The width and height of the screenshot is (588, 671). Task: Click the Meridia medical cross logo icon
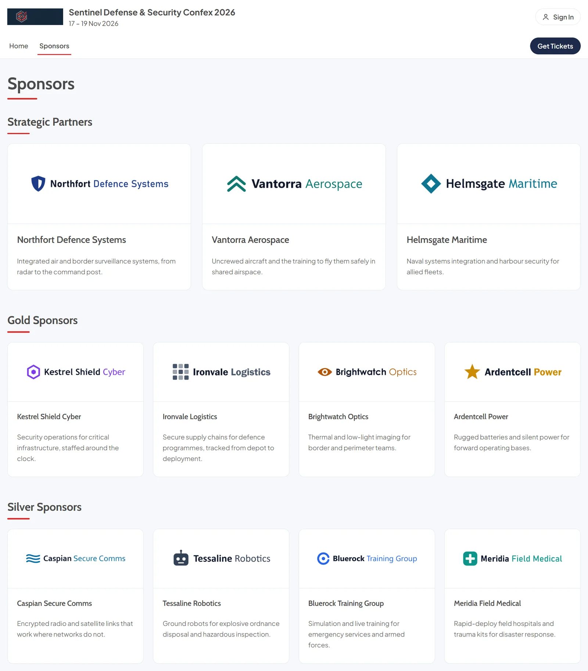tap(470, 559)
